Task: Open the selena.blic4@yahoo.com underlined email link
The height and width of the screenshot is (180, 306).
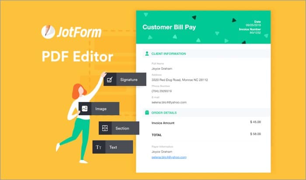Action: [x=169, y=157]
